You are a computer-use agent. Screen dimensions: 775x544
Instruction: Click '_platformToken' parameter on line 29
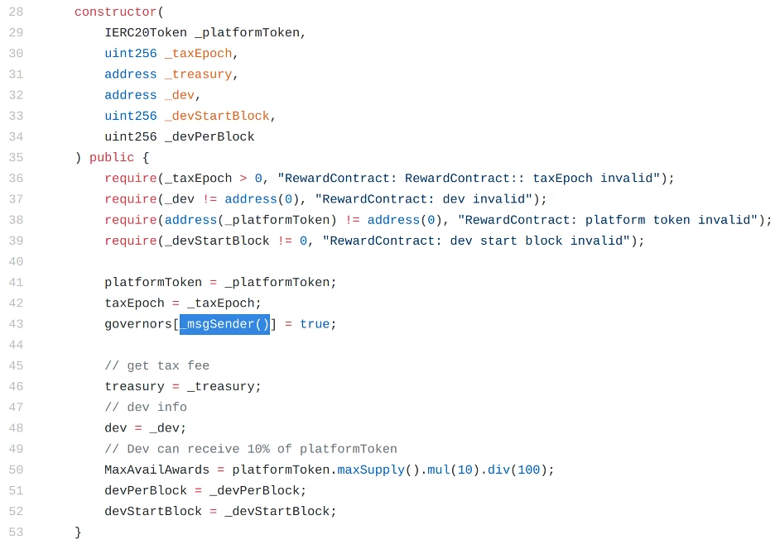[247, 32]
